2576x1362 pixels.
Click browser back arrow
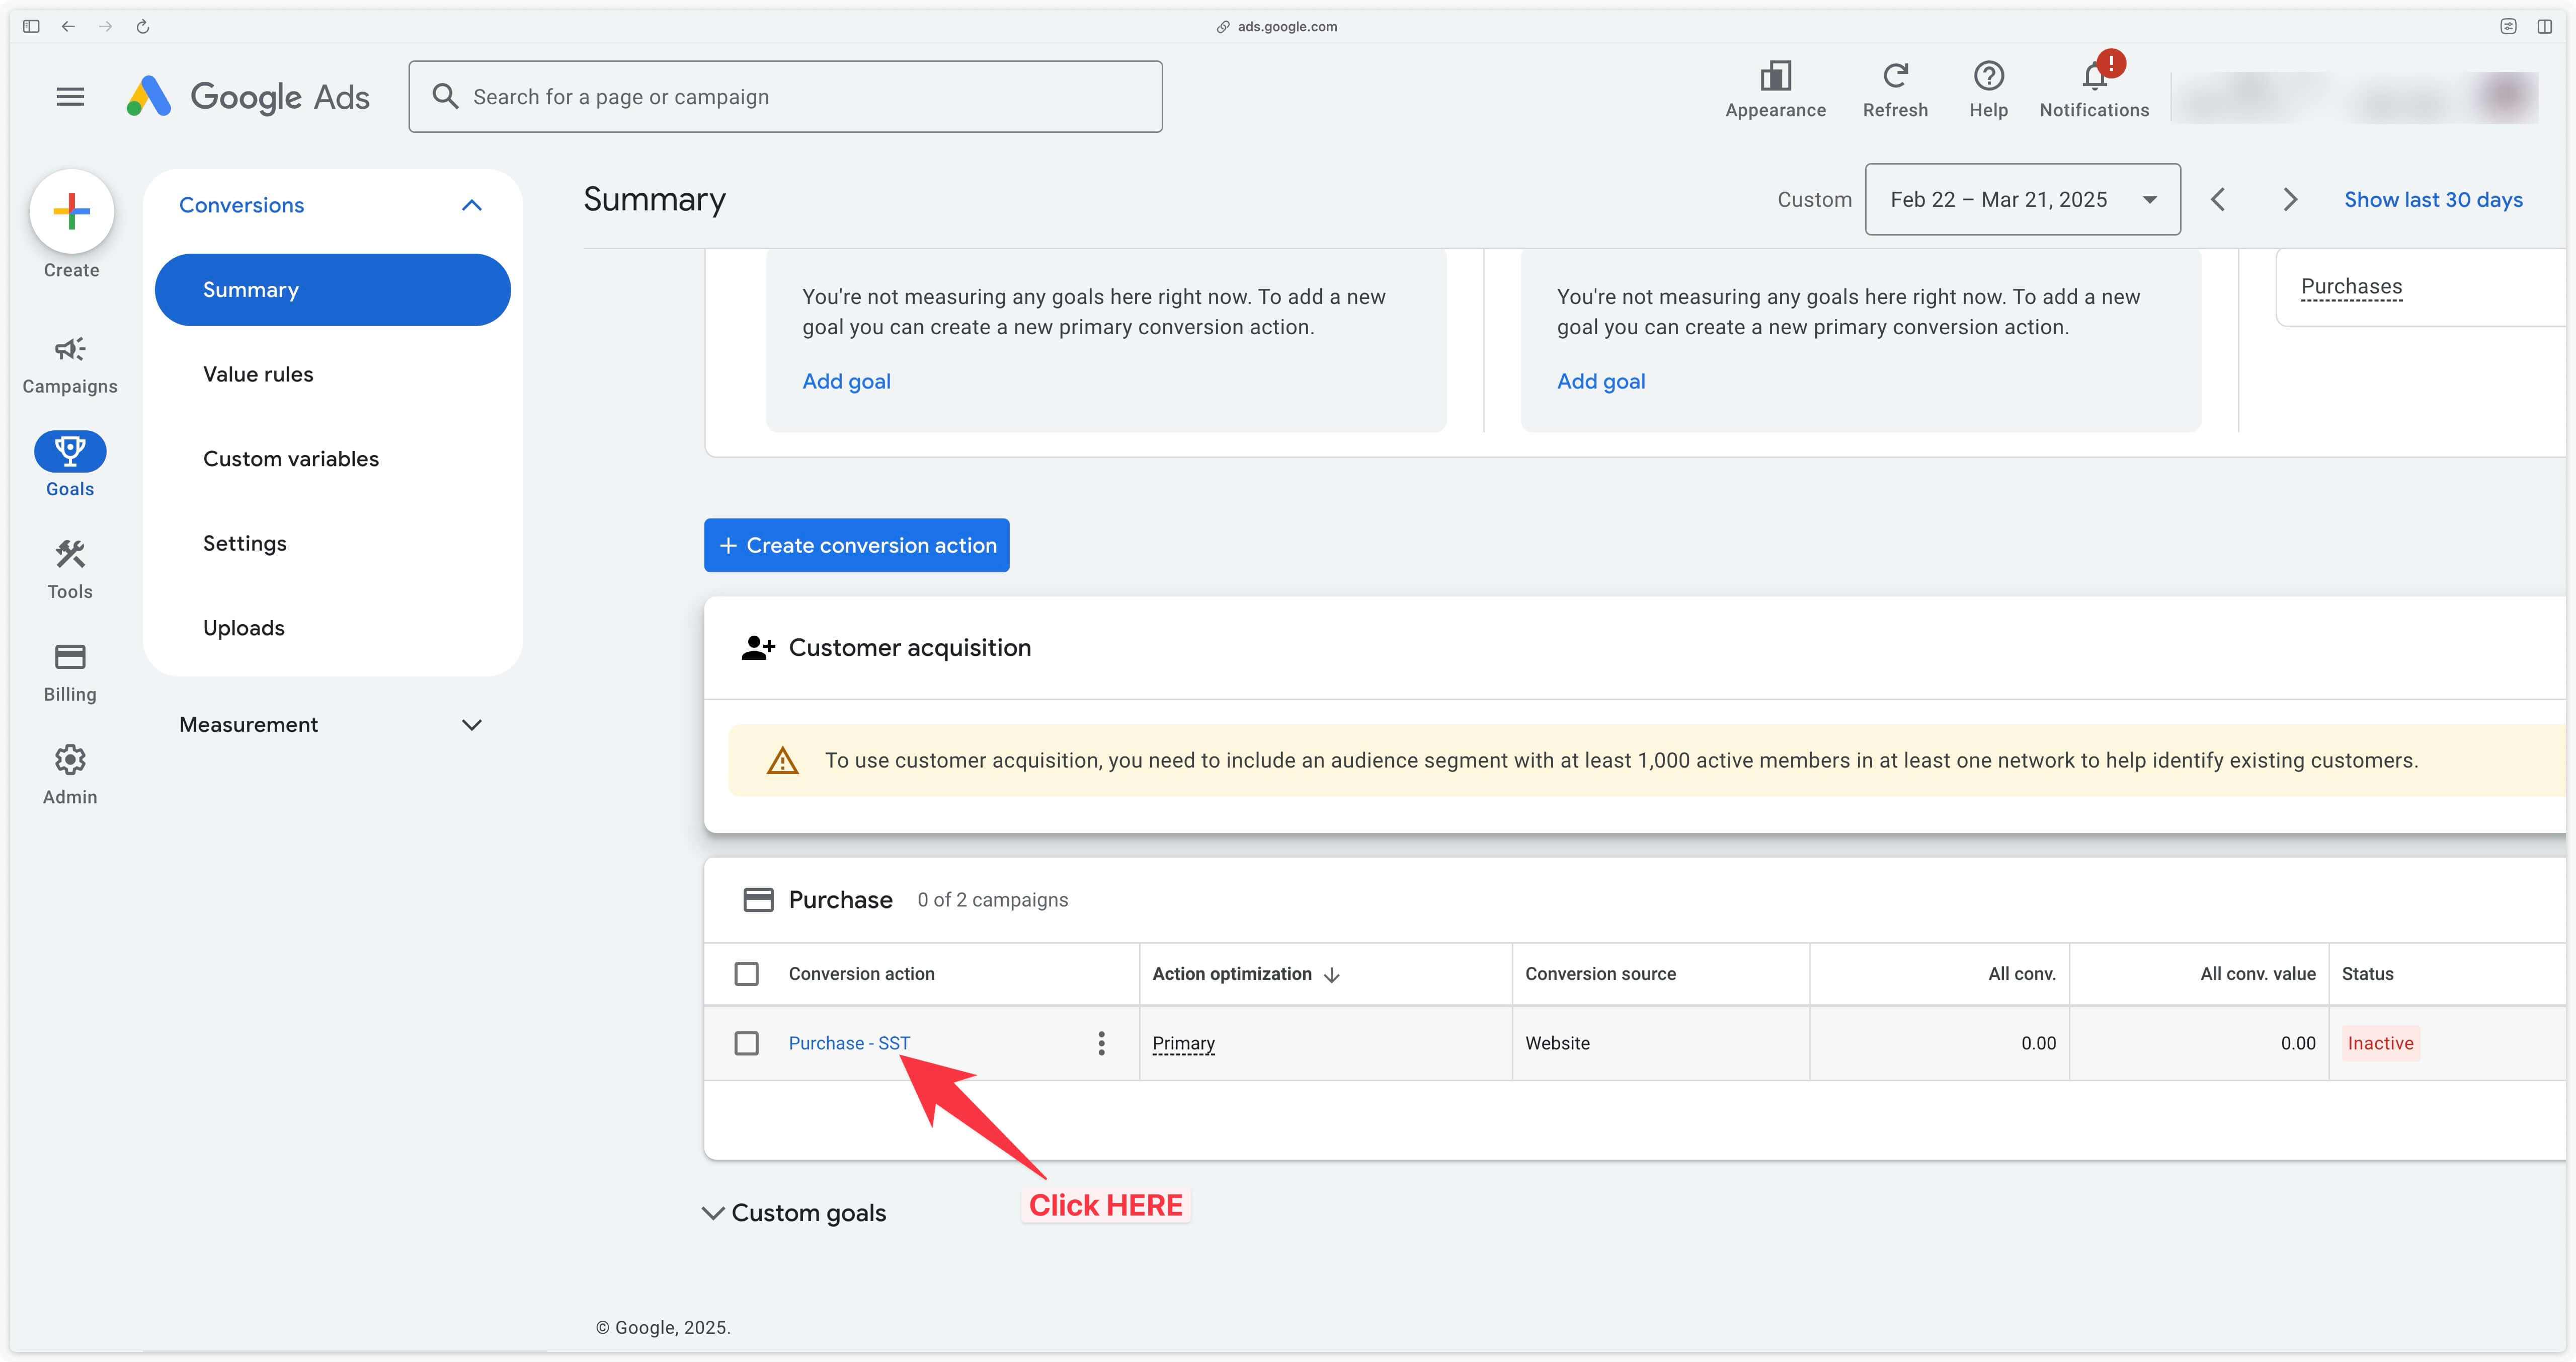tap(68, 26)
